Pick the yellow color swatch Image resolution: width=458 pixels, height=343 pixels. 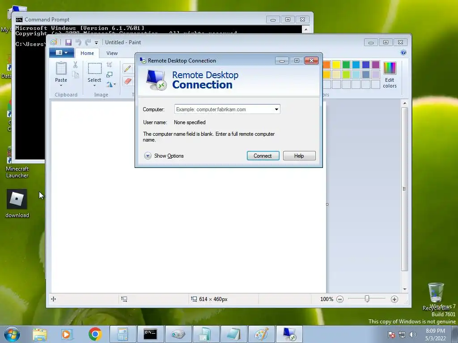[x=336, y=65]
